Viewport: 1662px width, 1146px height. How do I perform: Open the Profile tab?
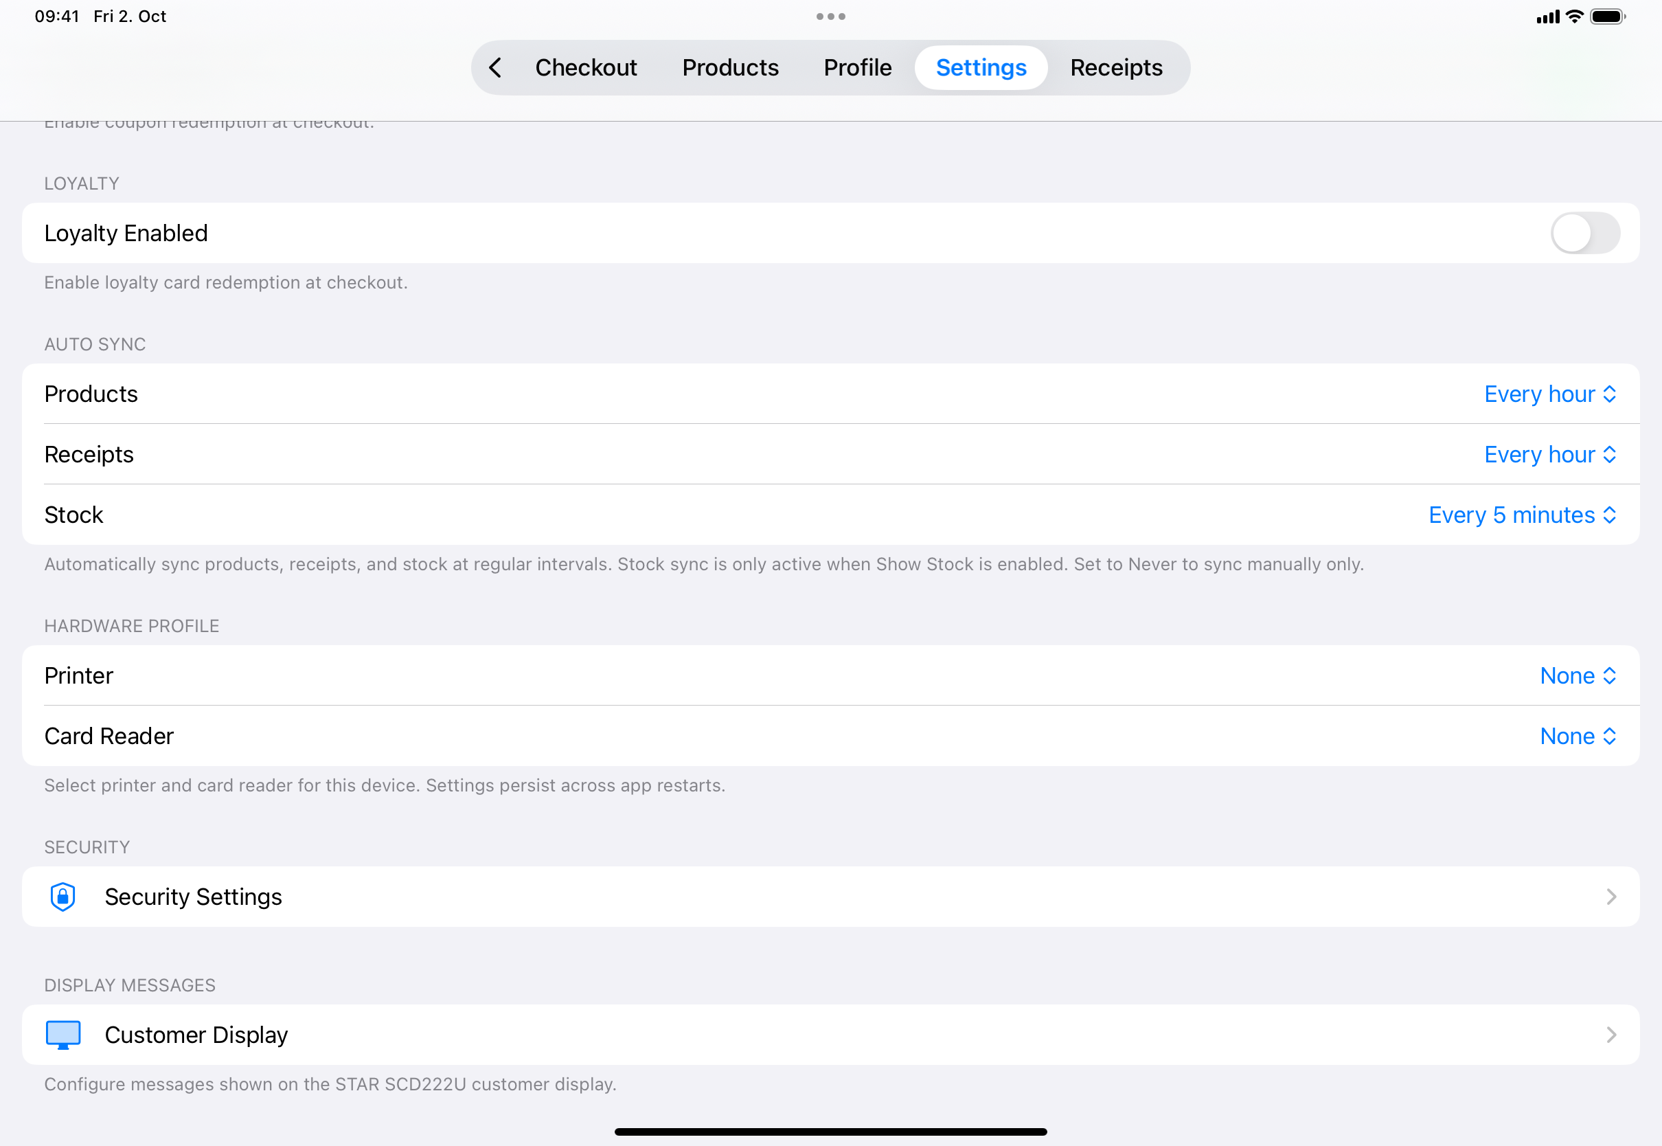click(x=858, y=67)
